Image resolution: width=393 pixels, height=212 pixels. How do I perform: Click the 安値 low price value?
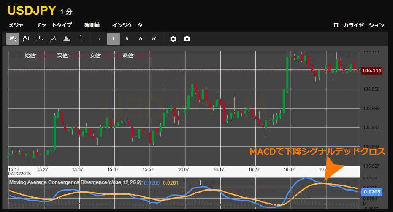112,56
